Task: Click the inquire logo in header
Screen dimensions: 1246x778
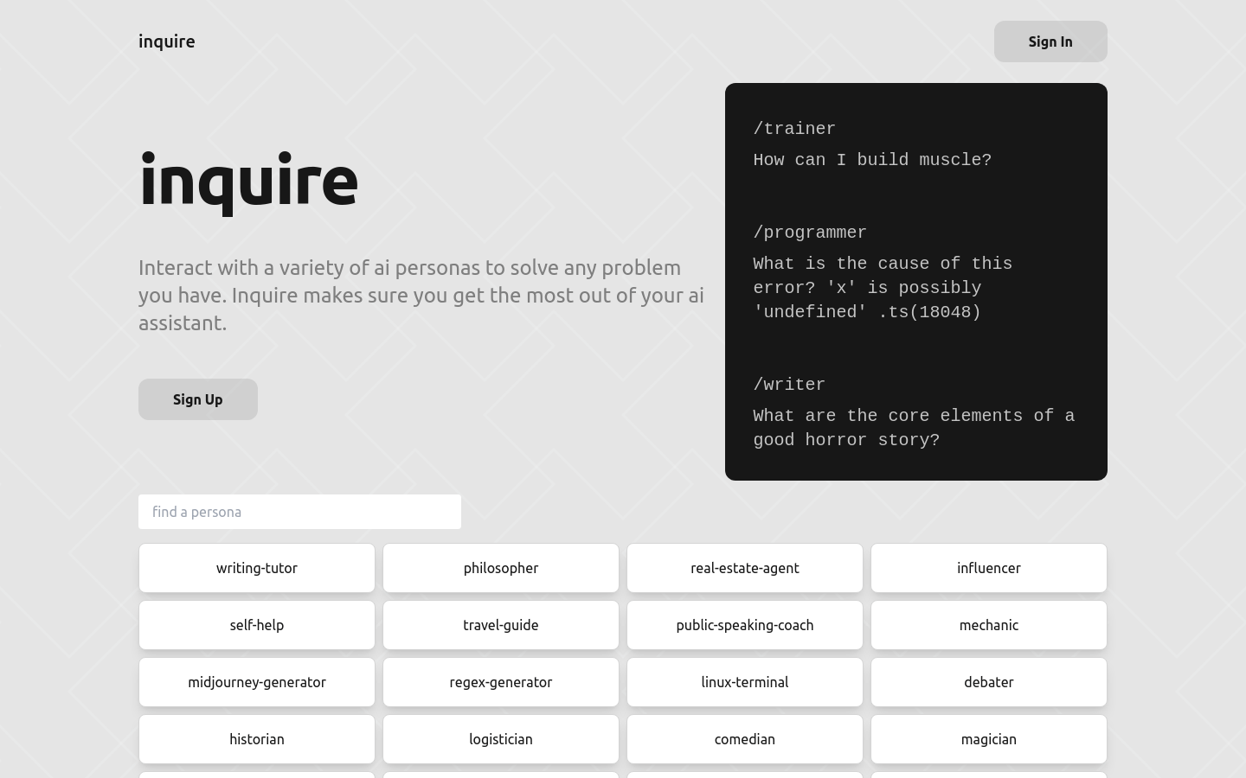Action: 167,41
